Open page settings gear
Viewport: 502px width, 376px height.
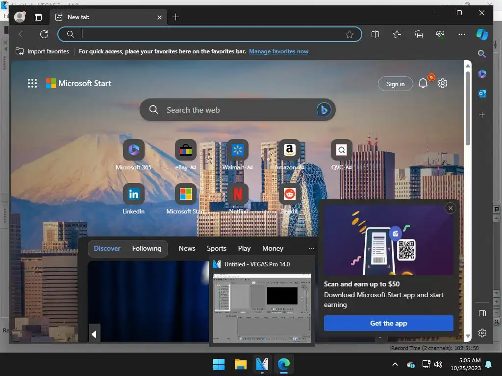point(443,83)
